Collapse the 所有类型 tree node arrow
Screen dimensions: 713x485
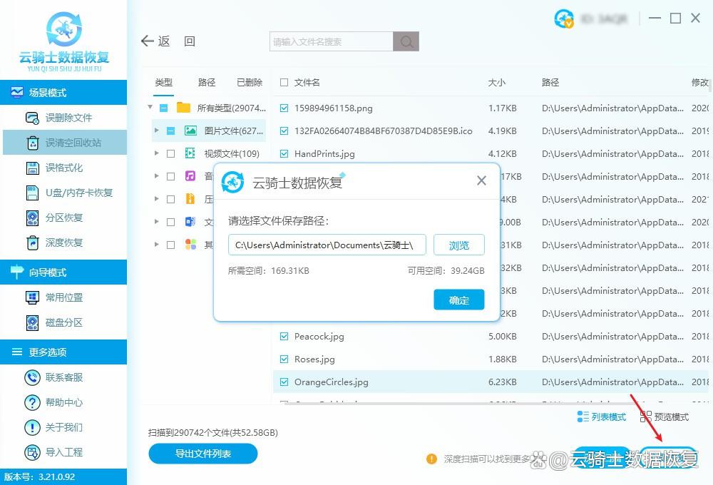click(x=150, y=108)
